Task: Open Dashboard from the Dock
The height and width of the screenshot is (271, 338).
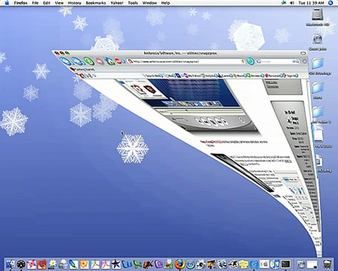Action: pos(21,264)
